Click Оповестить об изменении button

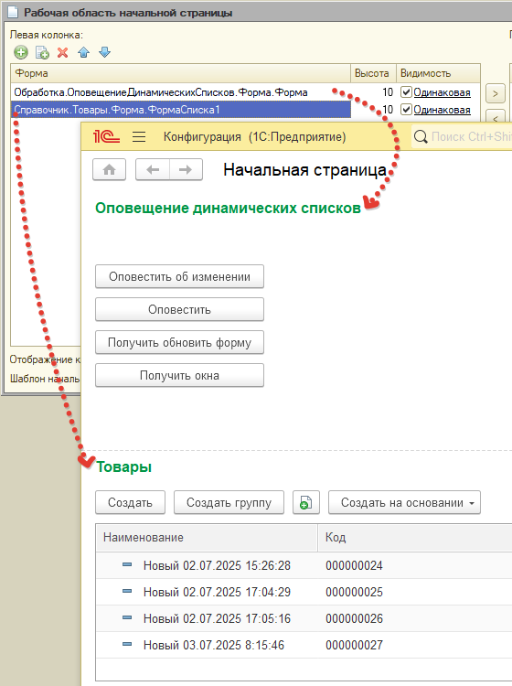click(180, 276)
